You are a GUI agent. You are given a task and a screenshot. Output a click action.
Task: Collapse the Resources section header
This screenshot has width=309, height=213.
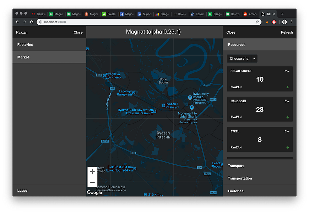click(260, 44)
